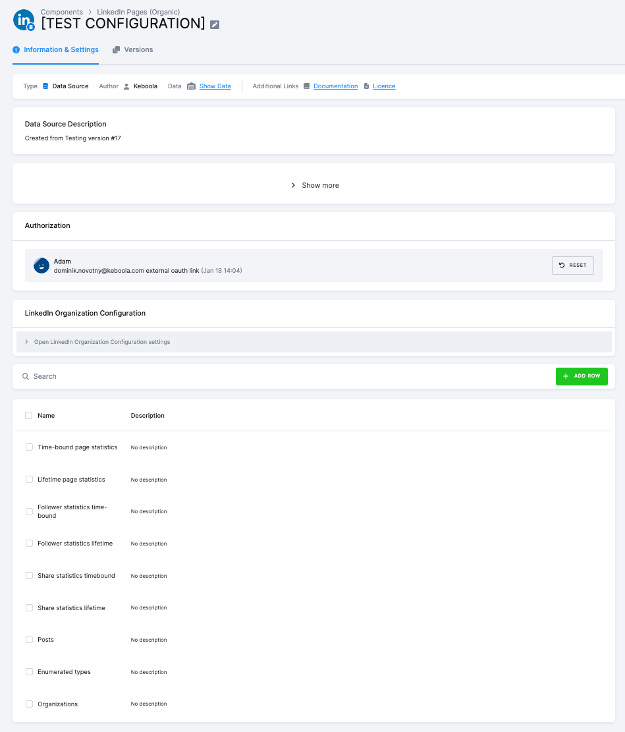Click the document icon beside Licence
Image resolution: width=625 pixels, height=732 pixels.
click(366, 86)
